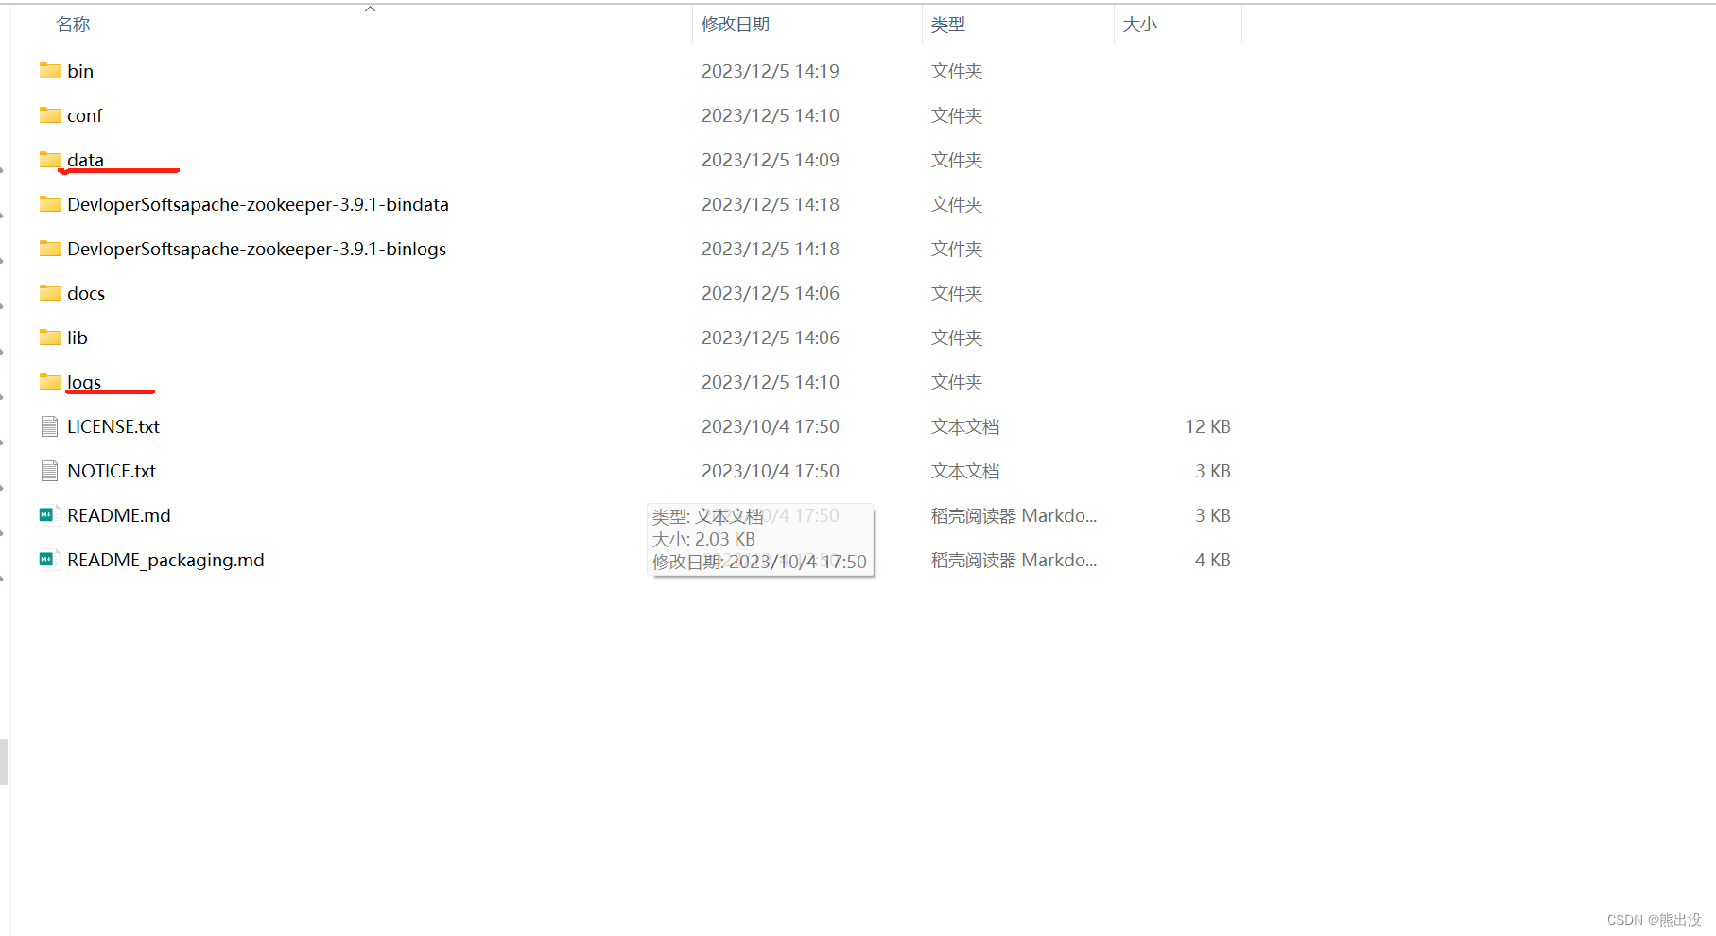Click the bin folder name
The image size is (1716, 936).
80,71
